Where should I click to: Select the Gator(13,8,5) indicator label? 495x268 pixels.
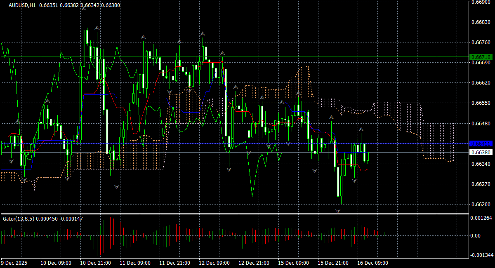point(19,219)
